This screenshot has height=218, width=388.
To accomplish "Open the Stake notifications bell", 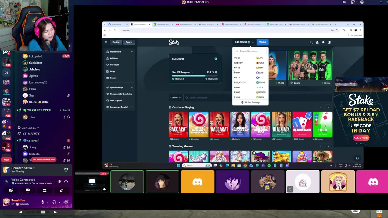I will click(323, 42).
